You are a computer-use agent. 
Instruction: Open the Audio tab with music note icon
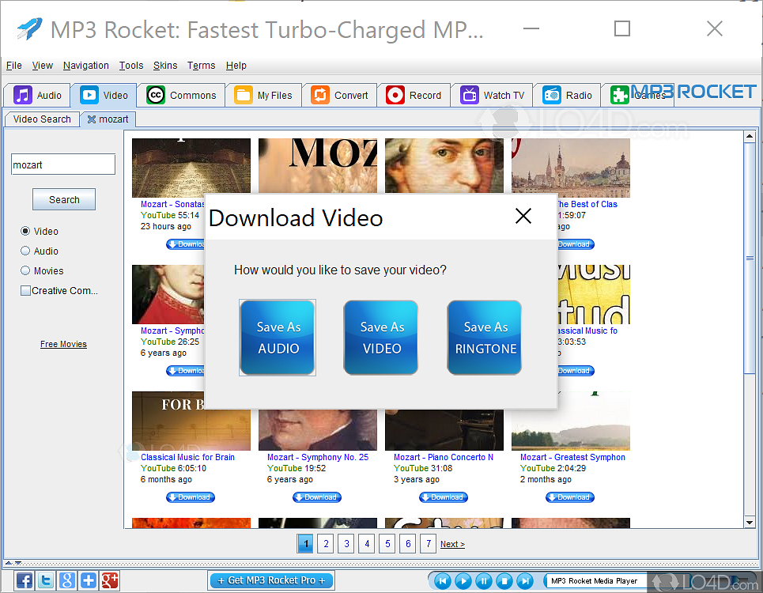point(37,95)
